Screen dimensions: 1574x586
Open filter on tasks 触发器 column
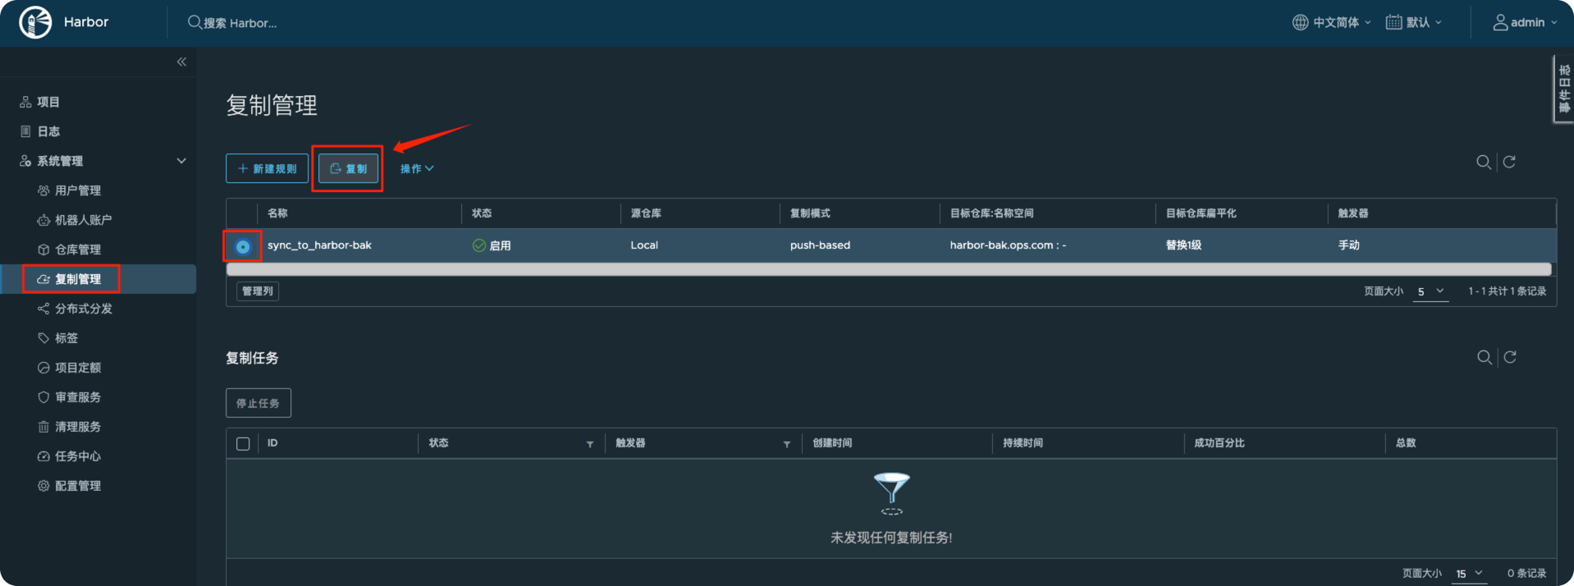coord(787,444)
